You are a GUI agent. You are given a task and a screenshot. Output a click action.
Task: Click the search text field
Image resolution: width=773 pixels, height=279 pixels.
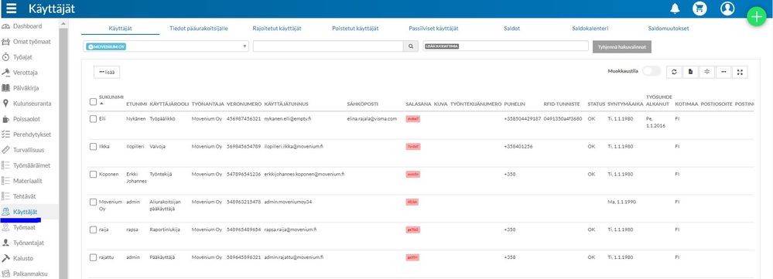click(328, 46)
